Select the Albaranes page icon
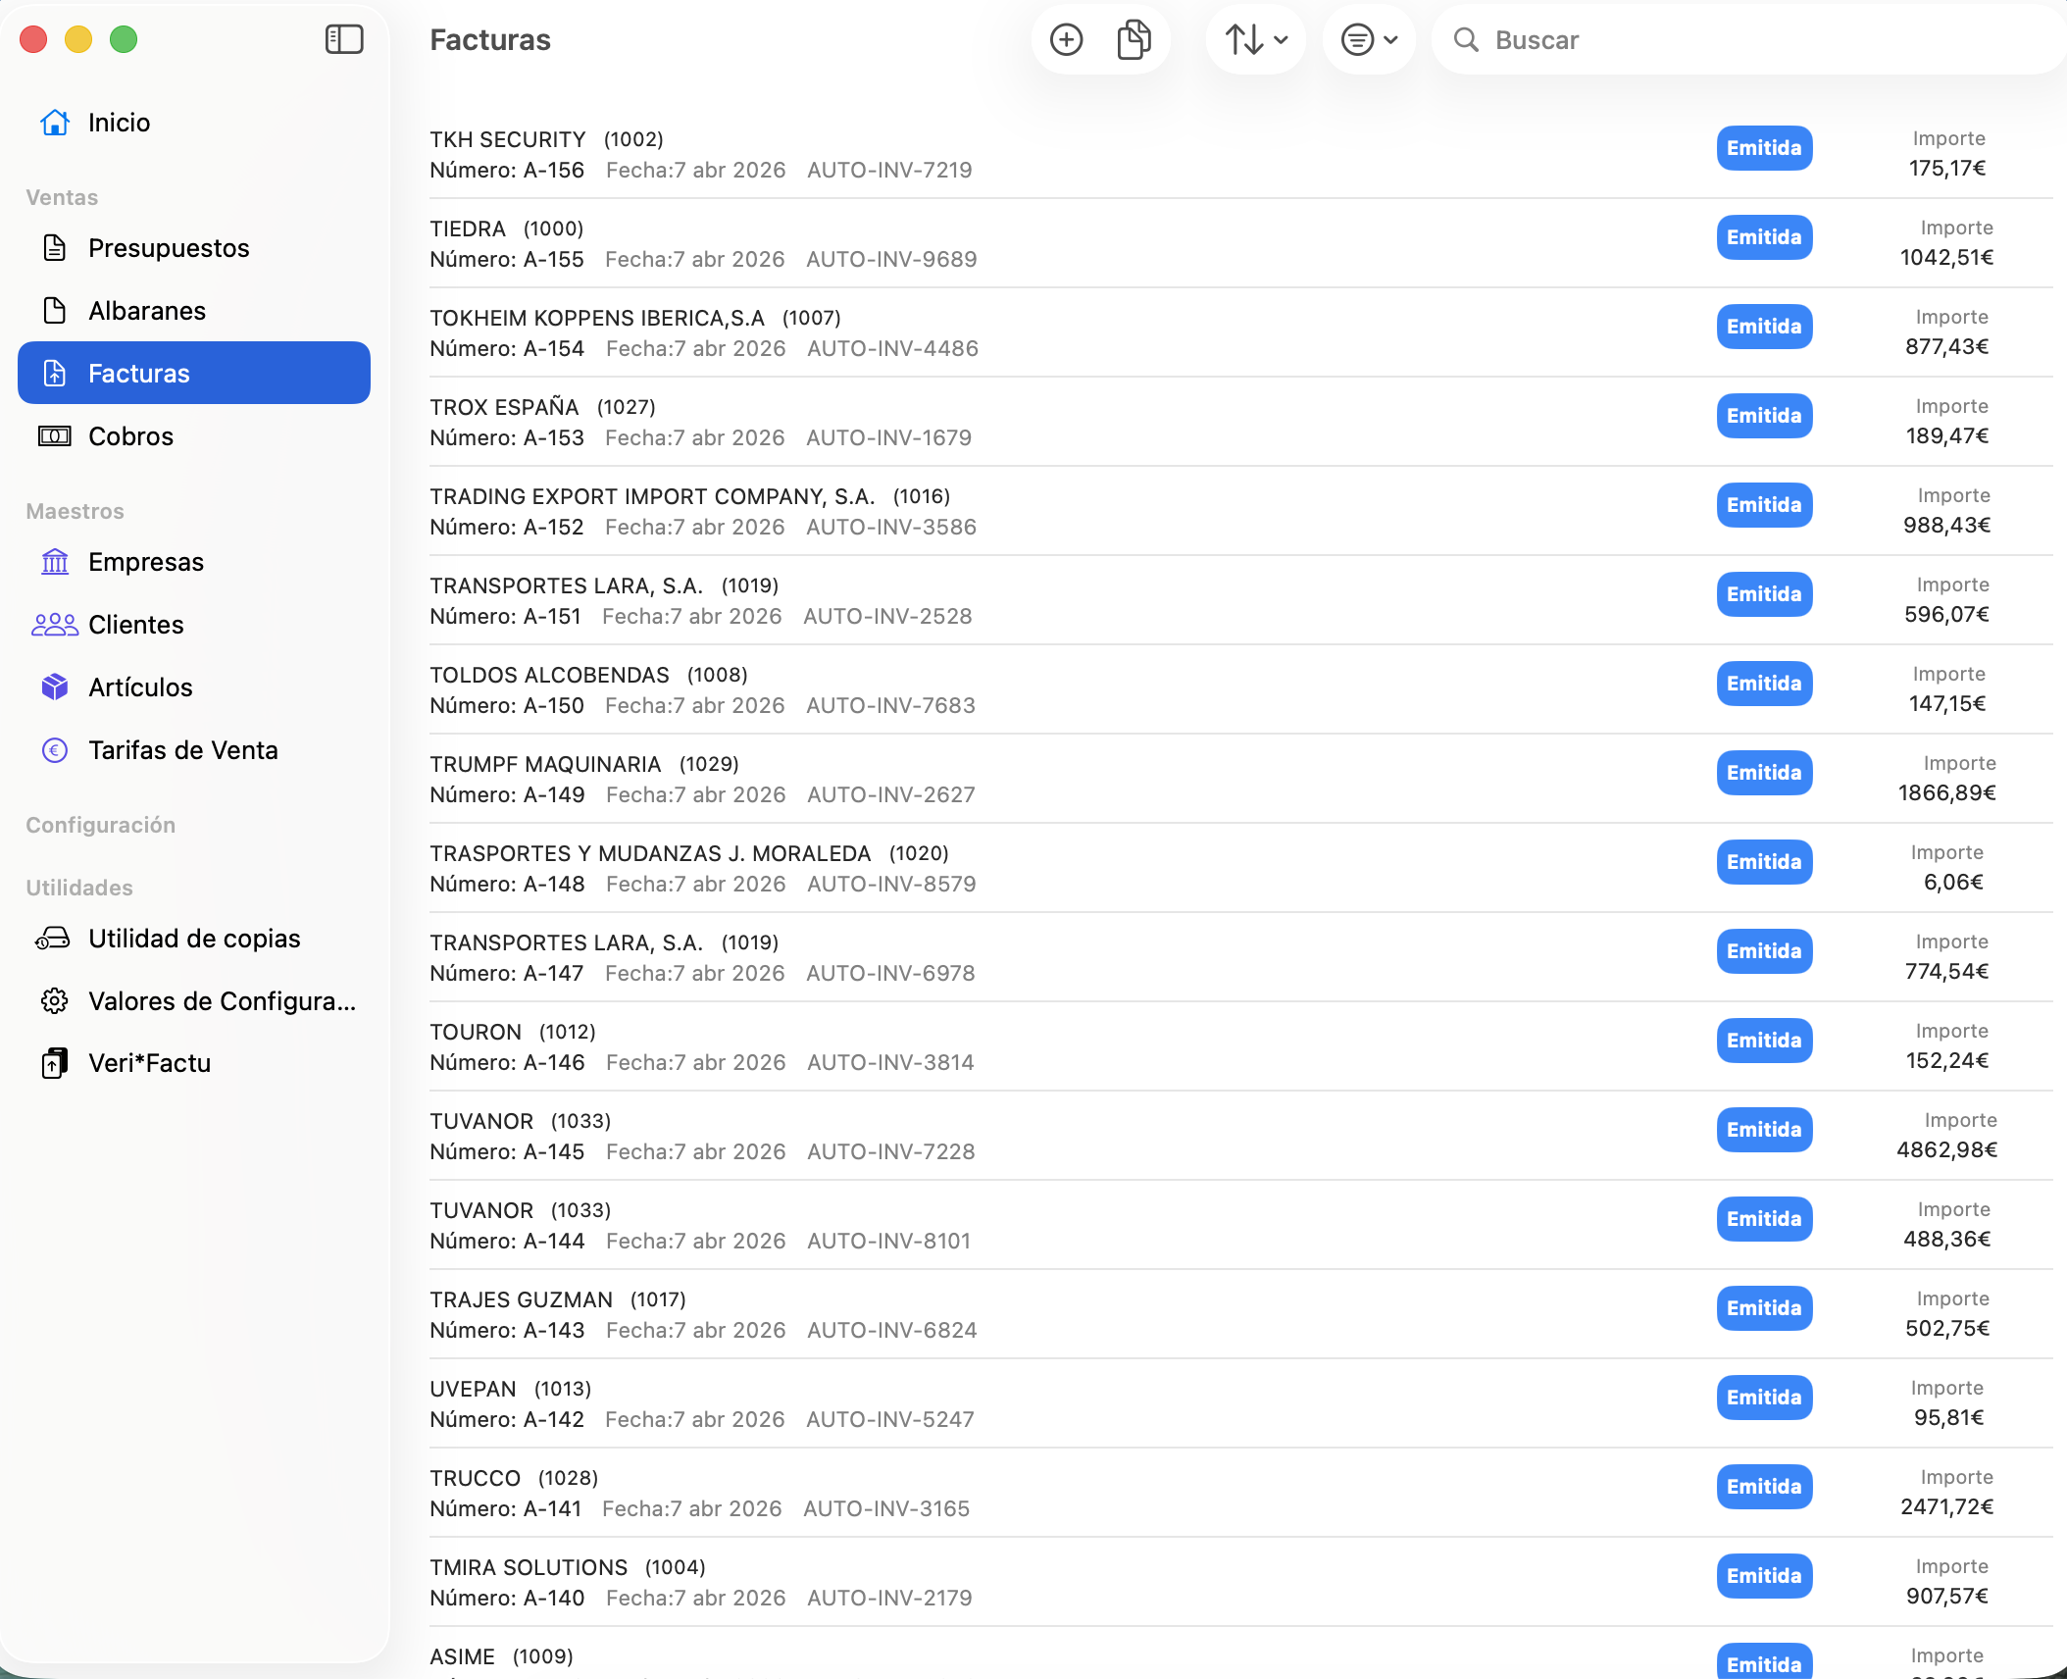Image resolution: width=2067 pixels, height=1679 pixels. click(x=54, y=310)
